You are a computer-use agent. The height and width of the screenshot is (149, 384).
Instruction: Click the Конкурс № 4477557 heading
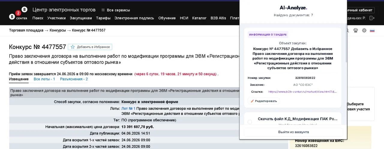(37, 47)
